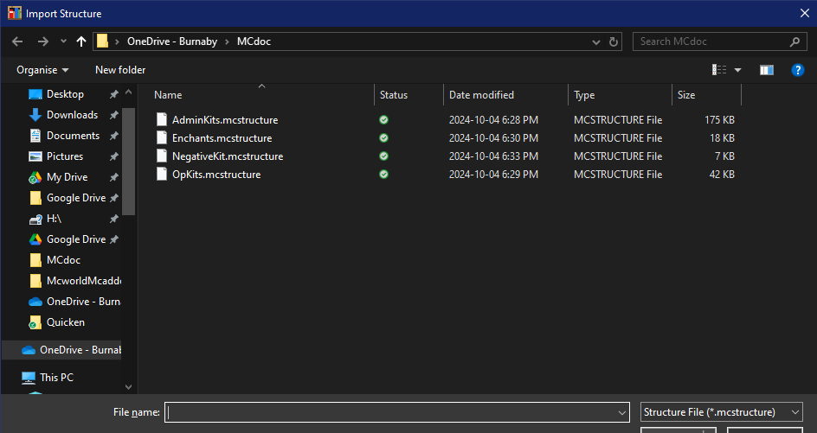Select the AdminKits.mcstructure file icon

pyautogui.click(x=161, y=120)
